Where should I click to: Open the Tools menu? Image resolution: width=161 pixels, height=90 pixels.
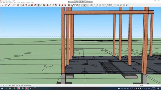[19, 3]
